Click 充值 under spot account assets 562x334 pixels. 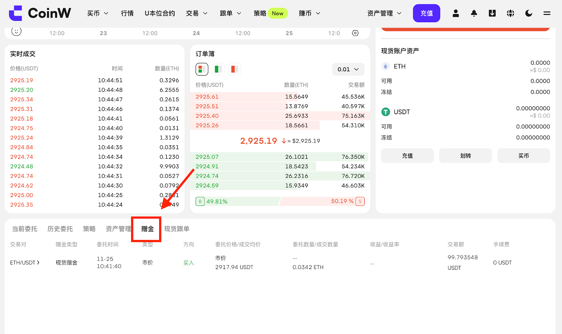tap(407, 156)
